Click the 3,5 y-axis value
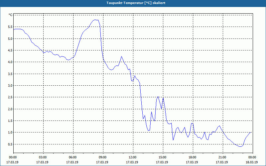Image resolution: width=266 pixels, height=166 pixels. point(10,74)
